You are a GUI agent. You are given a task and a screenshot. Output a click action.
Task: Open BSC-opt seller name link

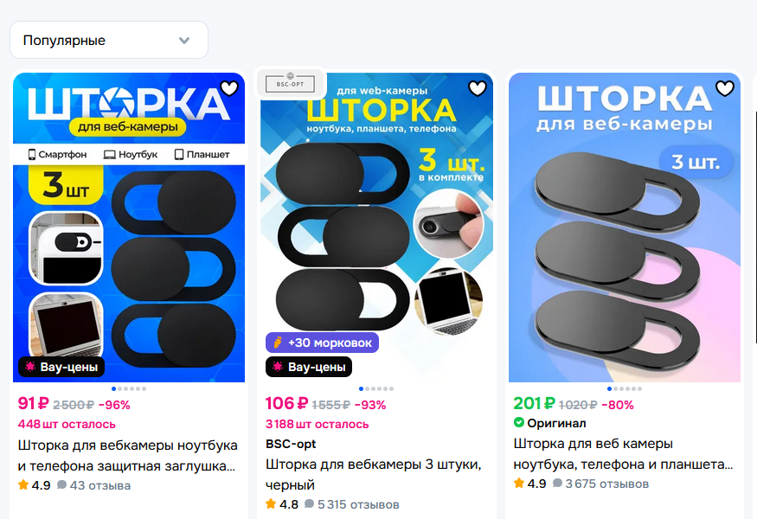point(291,444)
